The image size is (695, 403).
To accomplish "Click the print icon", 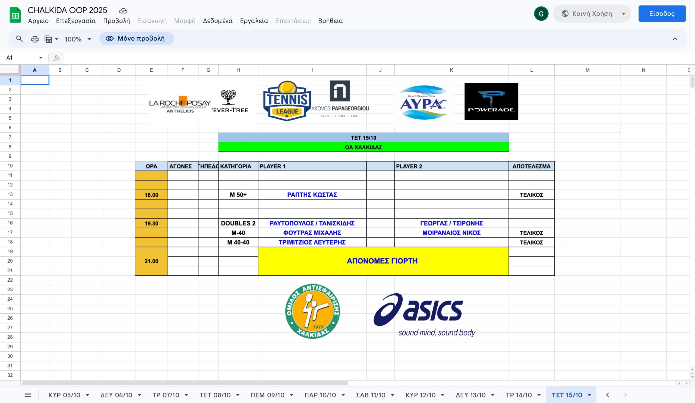I will [35, 39].
